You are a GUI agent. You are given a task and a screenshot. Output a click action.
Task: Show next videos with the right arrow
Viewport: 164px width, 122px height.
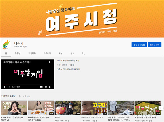(x=161, y=108)
